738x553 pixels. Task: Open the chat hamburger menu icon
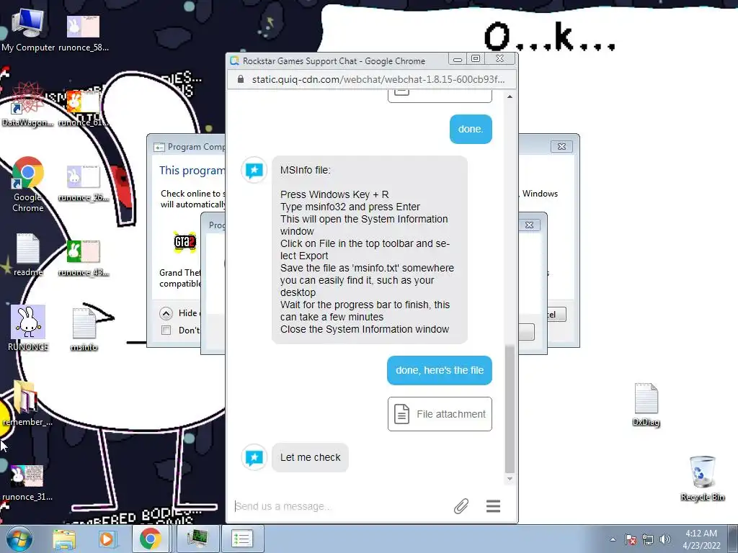[493, 506]
